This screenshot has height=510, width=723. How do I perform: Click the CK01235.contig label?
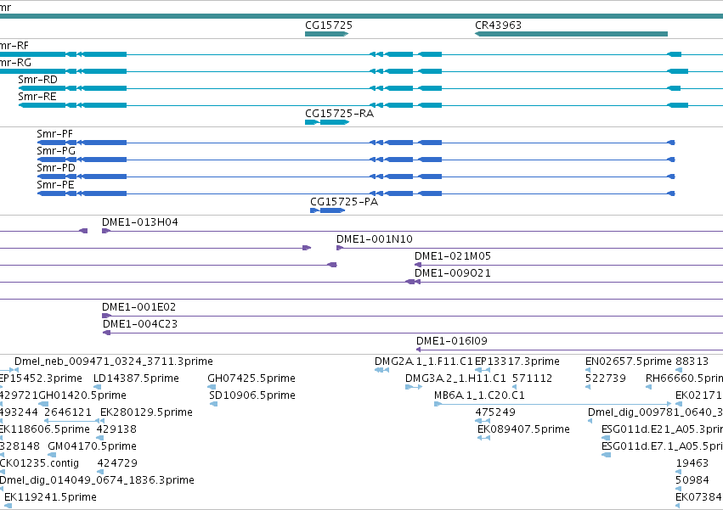click(x=40, y=464)
